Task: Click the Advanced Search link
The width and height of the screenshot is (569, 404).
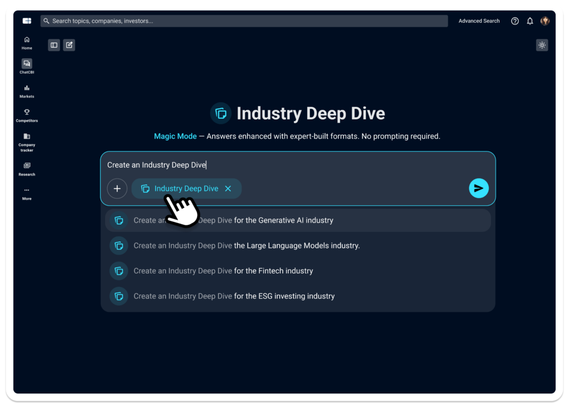Action: coord(479,21)
